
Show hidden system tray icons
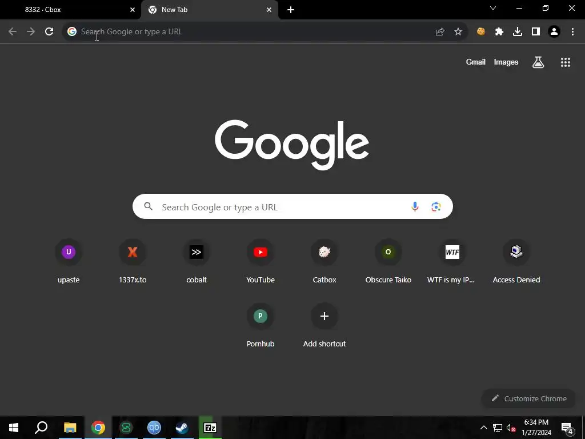point(484,428)
